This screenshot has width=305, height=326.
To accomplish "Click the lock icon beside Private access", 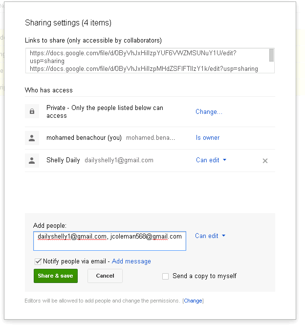I will tap(32, 111).
